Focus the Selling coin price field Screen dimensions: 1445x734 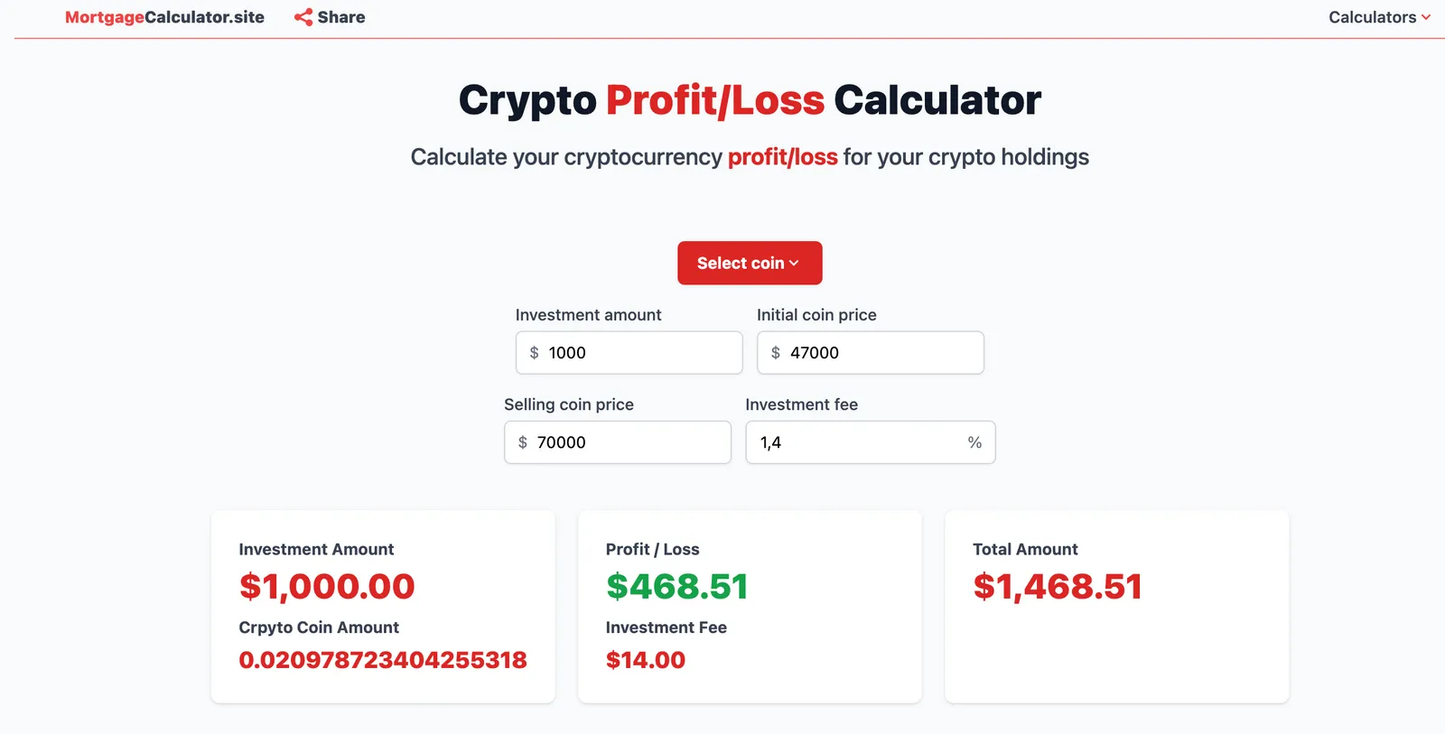coord(618,442)
